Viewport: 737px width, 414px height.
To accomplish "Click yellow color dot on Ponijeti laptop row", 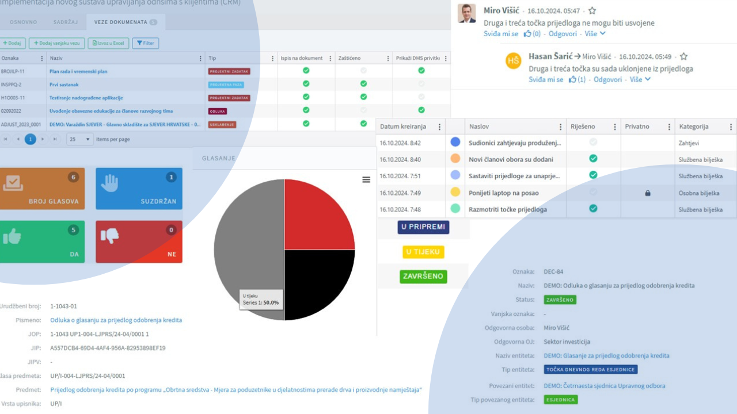I will click(455, 192).
